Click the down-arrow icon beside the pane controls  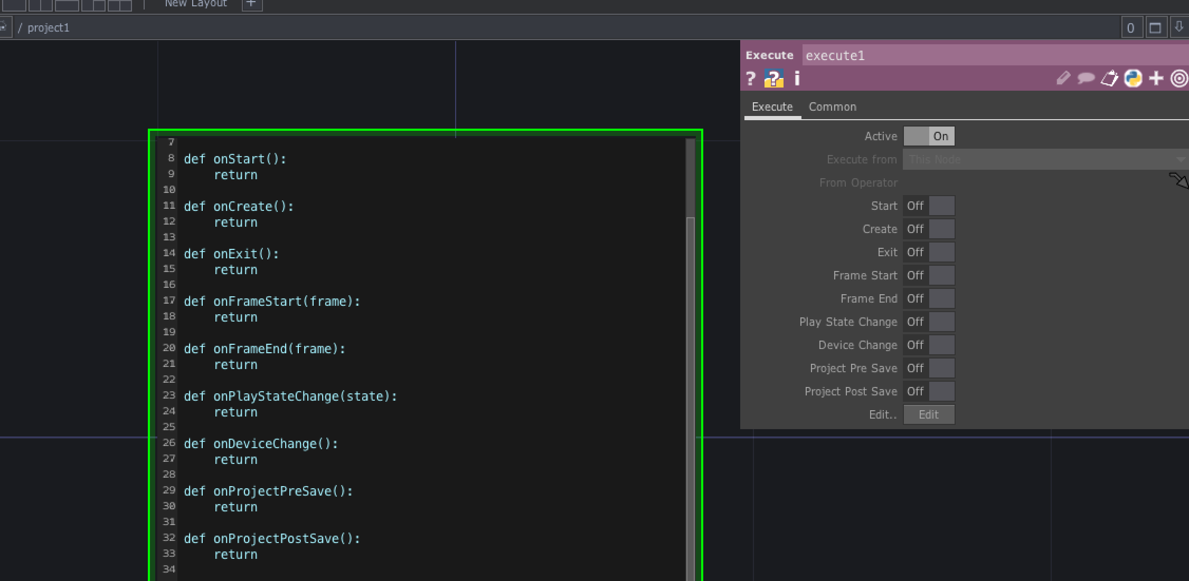pos(1181,27)
